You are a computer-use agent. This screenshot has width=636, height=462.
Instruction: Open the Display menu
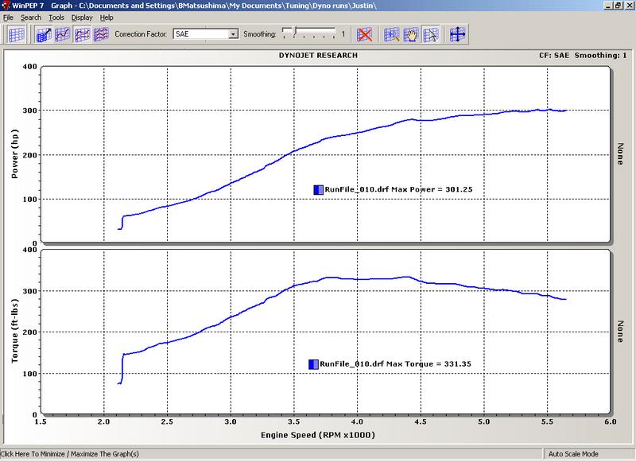(x=82, y=17)
